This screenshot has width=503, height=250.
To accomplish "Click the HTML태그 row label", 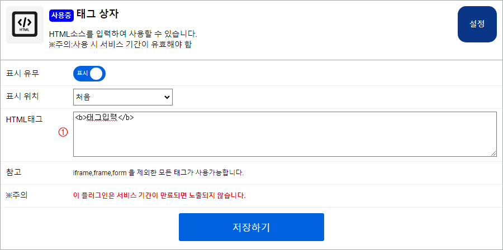I will [24, 119].
